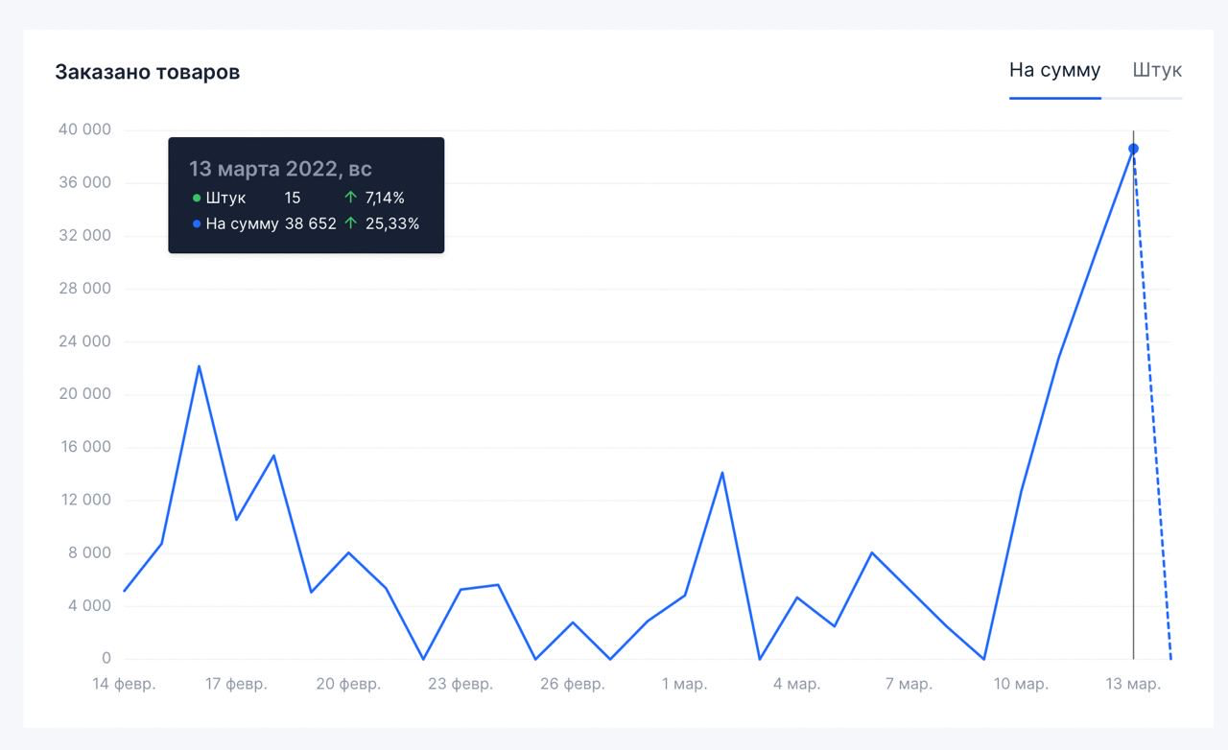Click the "17 февр." date label
This screenshot has width=1228, height=750.
point(235,684)
